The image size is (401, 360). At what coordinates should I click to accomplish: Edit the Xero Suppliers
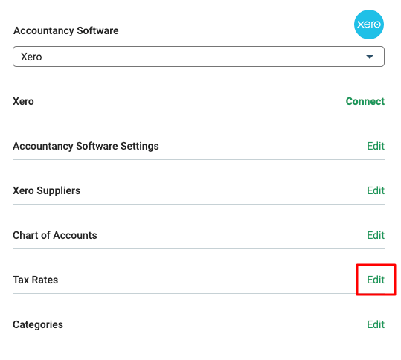pos(376,190)
